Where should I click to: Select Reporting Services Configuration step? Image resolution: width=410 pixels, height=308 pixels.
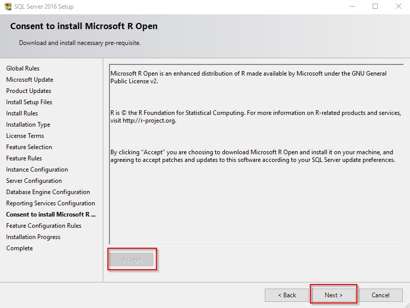point(51,203)
